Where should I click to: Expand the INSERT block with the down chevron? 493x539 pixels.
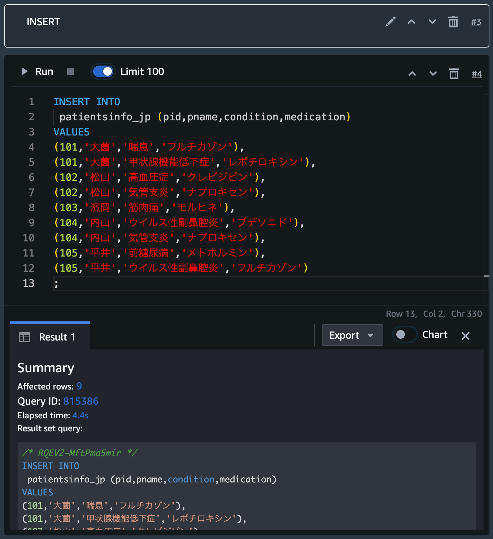click(x=432, y=22)
